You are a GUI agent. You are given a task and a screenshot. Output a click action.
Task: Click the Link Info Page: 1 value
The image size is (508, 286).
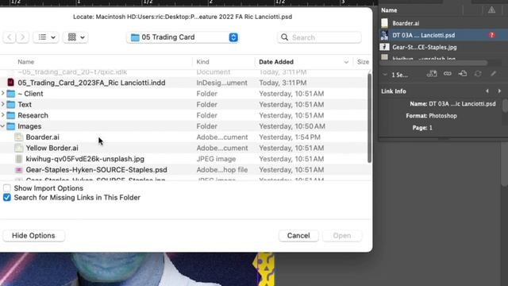430,128
